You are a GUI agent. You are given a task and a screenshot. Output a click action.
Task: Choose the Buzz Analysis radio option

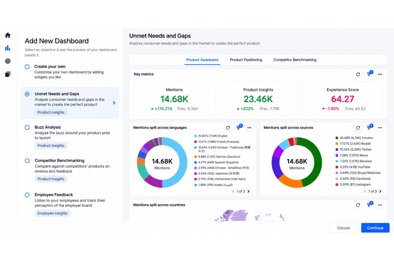pyautogui.click(x=27, y=127)
